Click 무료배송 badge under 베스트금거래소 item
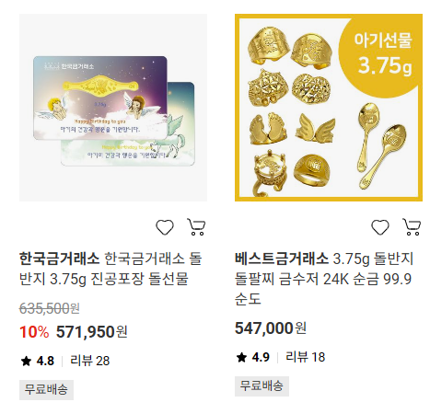The height and width of the screenshot is (414, 430). (261, 386)
